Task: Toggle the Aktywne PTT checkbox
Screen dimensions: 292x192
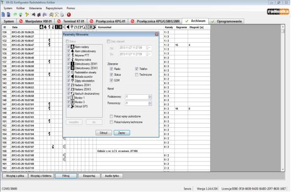Action: pos(68,55)
